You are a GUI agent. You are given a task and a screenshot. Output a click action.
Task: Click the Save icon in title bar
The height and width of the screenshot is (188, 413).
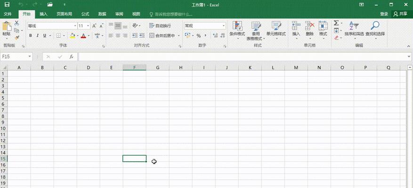[x=7, y=5]
